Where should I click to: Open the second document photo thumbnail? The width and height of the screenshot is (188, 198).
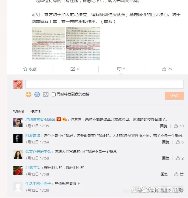coord(83,43)
